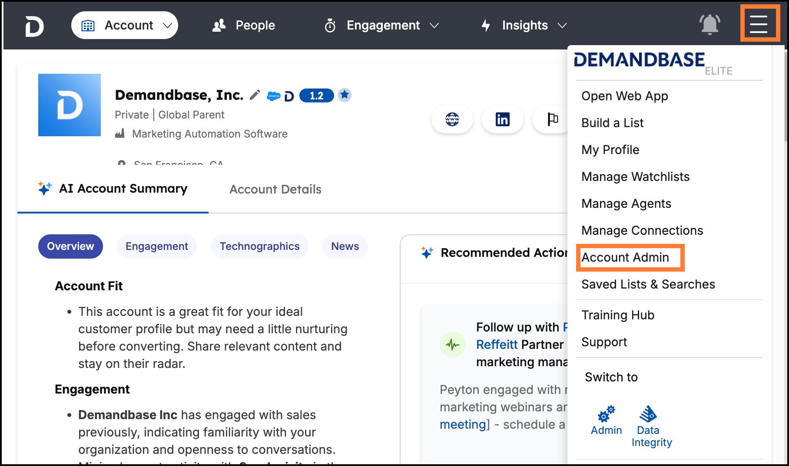Click the 'Private | Global Parent' text
Screen dimensions: 789x466
pos(169,115)
